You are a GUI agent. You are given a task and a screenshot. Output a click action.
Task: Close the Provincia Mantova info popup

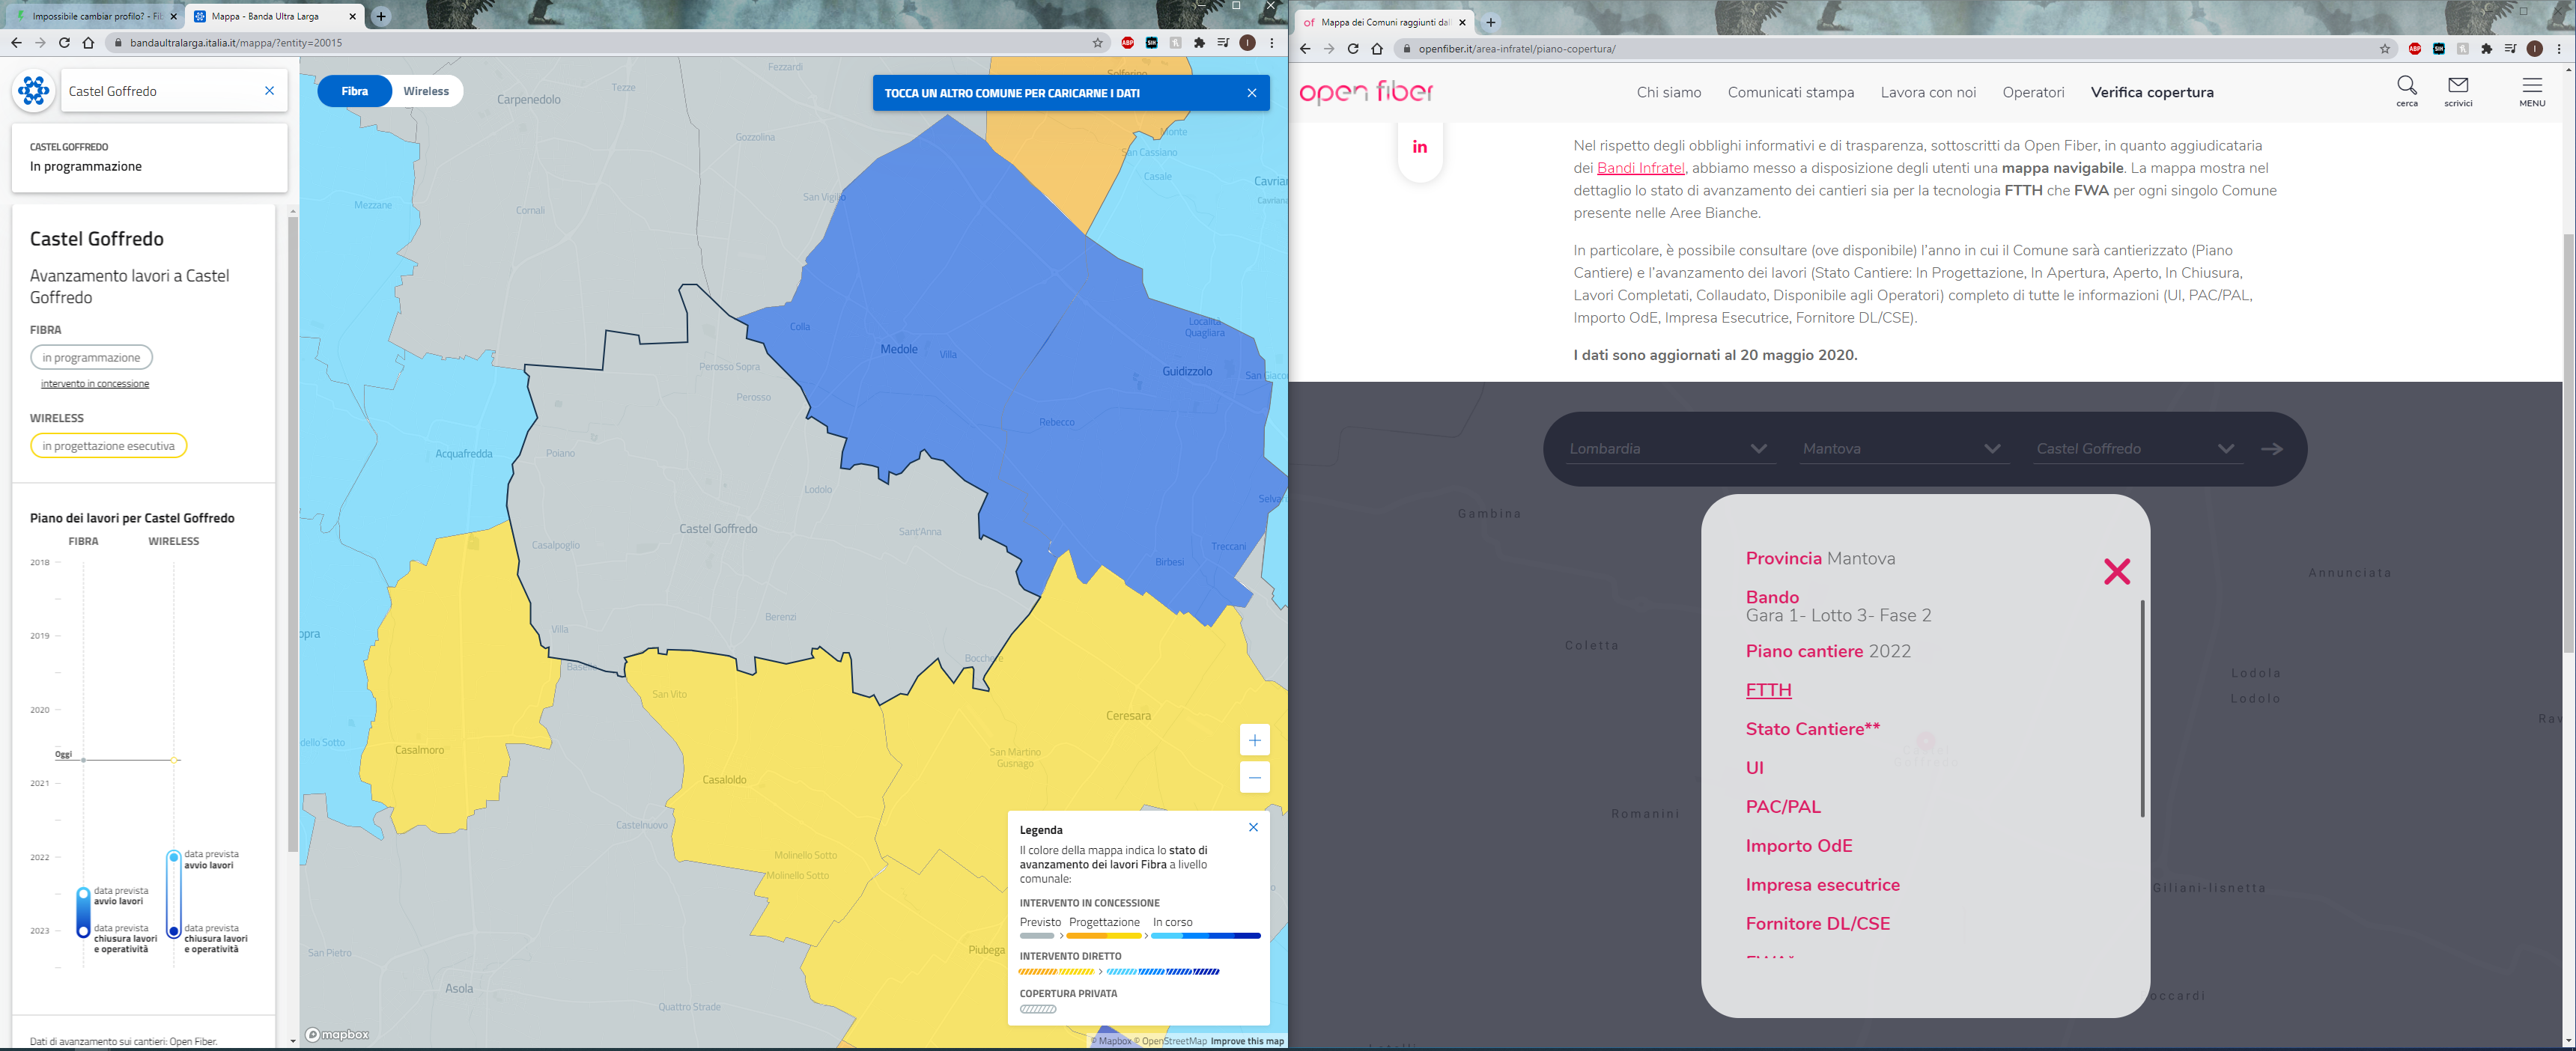(x=2116, y=571)
